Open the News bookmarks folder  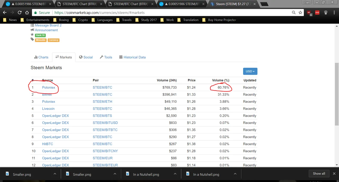10,20
